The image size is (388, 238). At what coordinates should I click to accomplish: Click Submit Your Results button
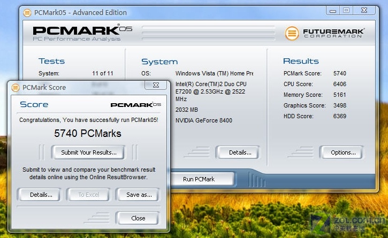tap(88, 152)
